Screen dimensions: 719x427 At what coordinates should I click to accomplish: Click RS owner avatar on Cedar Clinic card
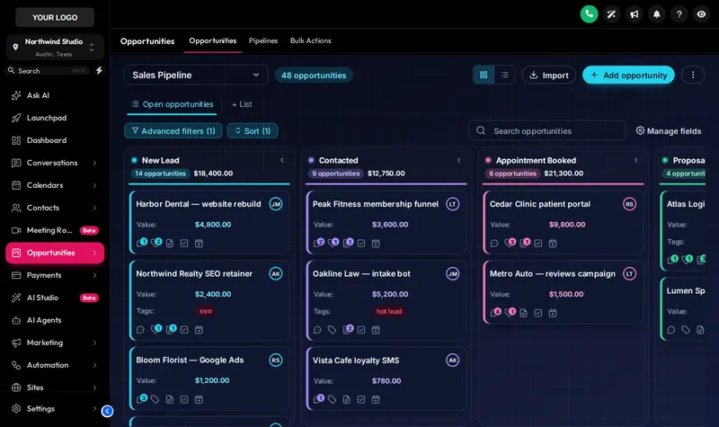pyautogui.click(x=630, y=204)
